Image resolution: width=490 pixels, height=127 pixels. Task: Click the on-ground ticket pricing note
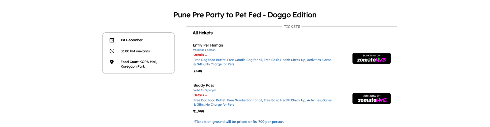coord(239,122)
